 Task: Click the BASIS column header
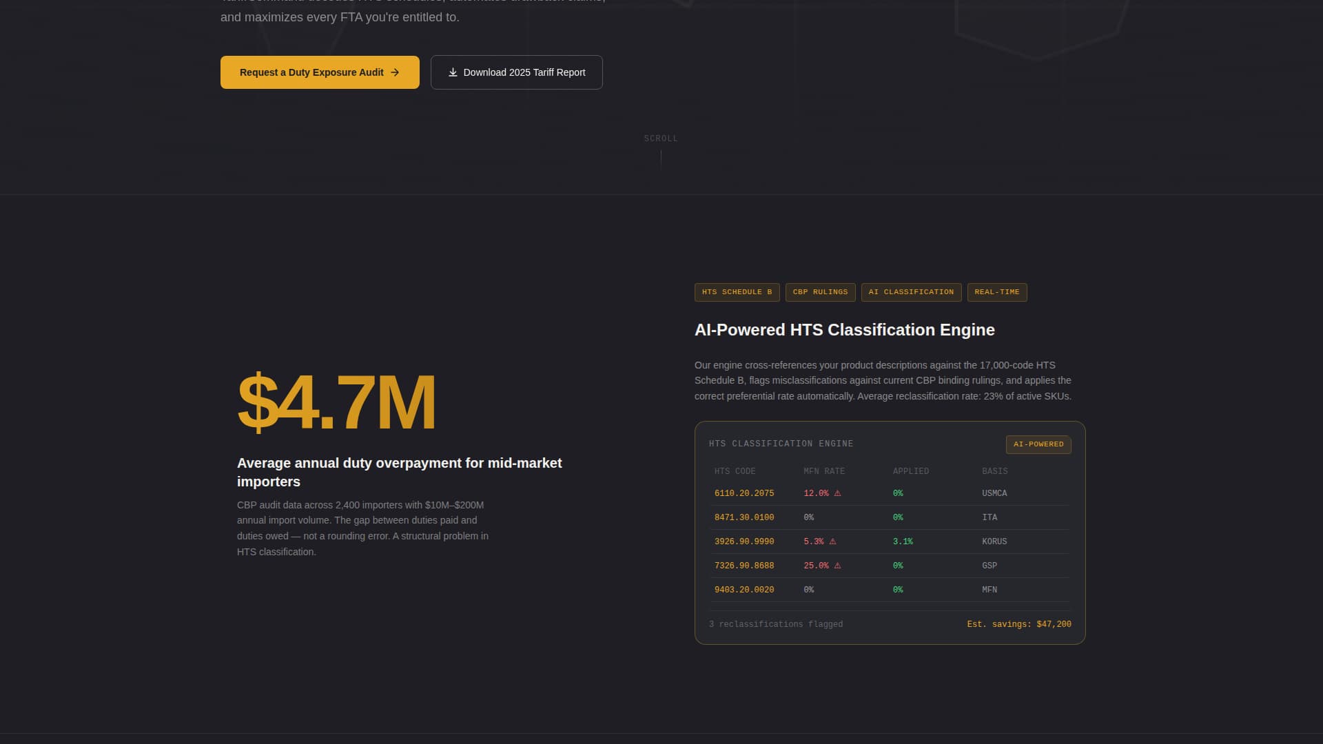[994, 471]
